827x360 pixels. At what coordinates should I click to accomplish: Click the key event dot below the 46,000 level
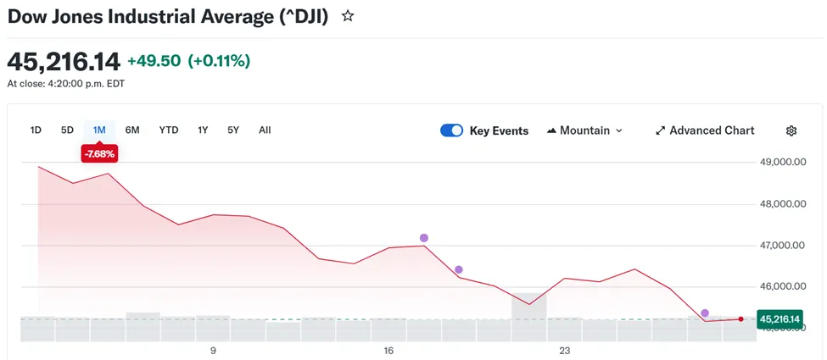tap(705, 313)
